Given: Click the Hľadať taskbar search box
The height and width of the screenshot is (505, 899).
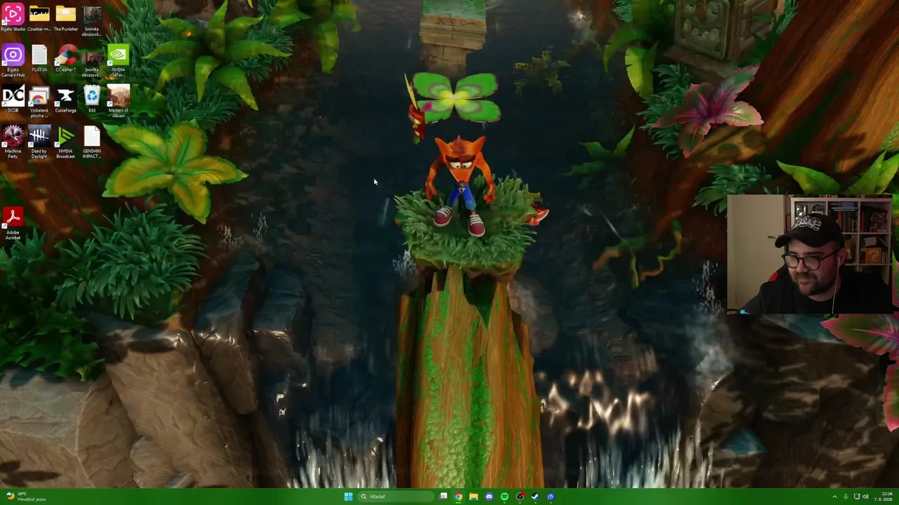Looking at the screenshot, I should [395, 497].
